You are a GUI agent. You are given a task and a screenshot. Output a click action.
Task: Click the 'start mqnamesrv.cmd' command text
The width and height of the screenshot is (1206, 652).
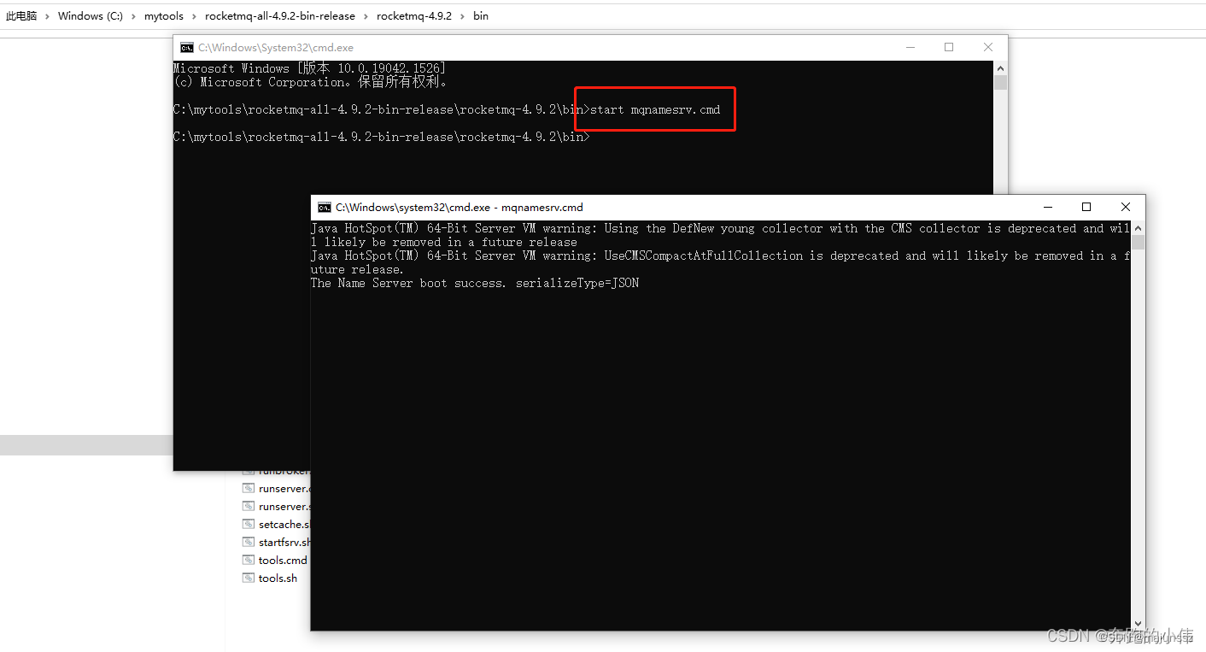coord(655,109)
